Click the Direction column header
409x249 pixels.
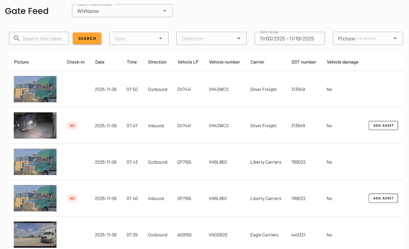click(x=157, y=62)
